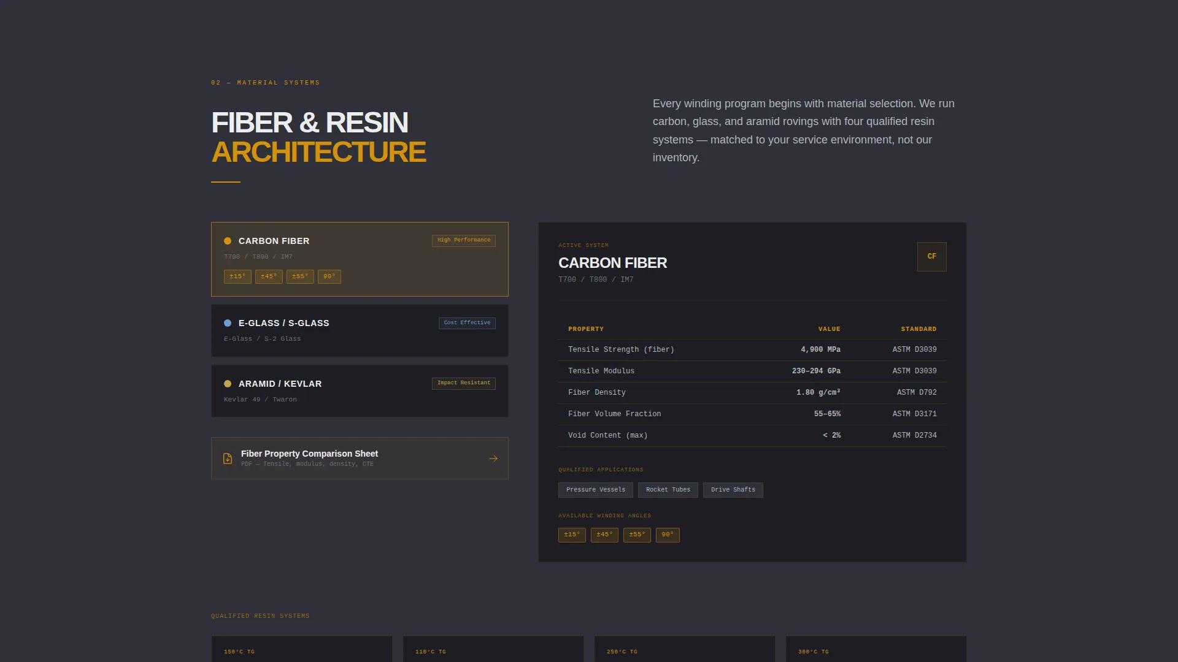Click the AVAILABLE WINDING ANGLES label
The image size is (1178, 662).
tap(604, 516)
